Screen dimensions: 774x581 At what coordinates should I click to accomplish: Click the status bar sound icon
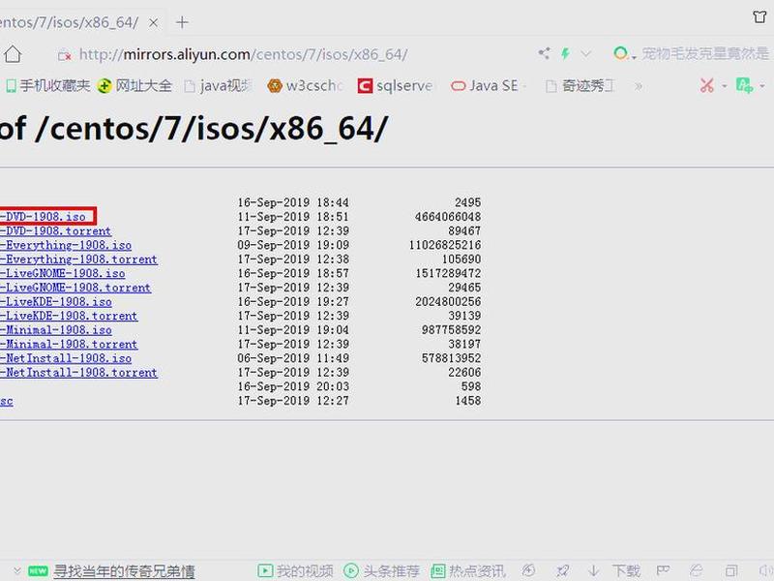pos(764,570)
